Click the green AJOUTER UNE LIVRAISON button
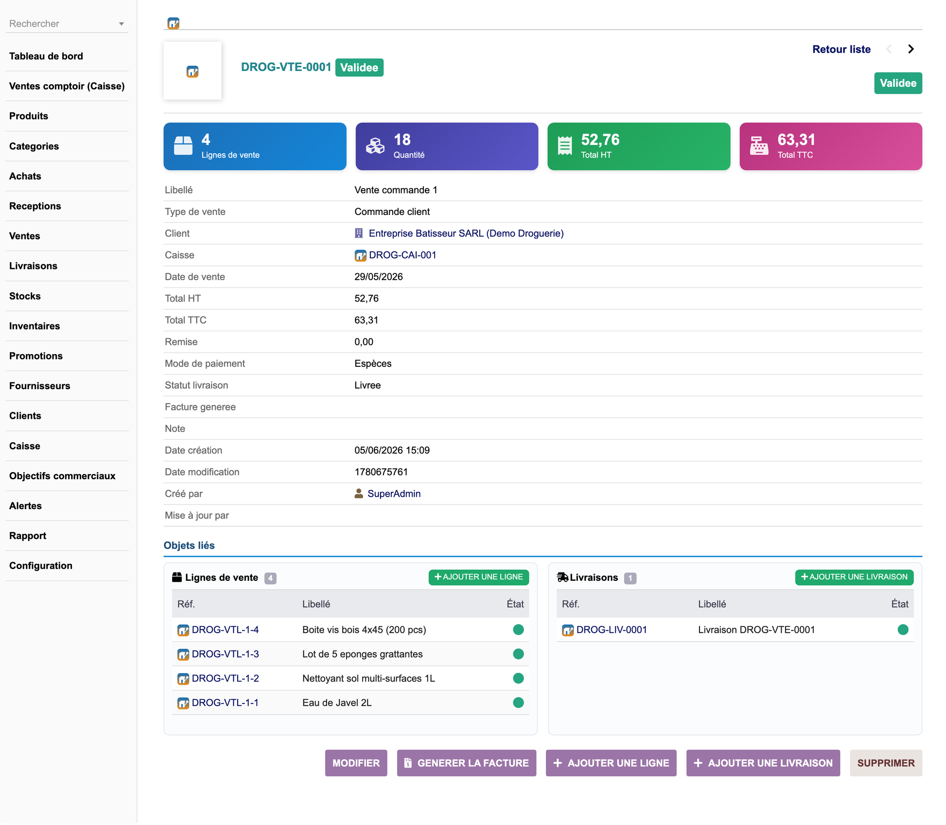Viewport: 946px width, 825px height. [854, 577]
